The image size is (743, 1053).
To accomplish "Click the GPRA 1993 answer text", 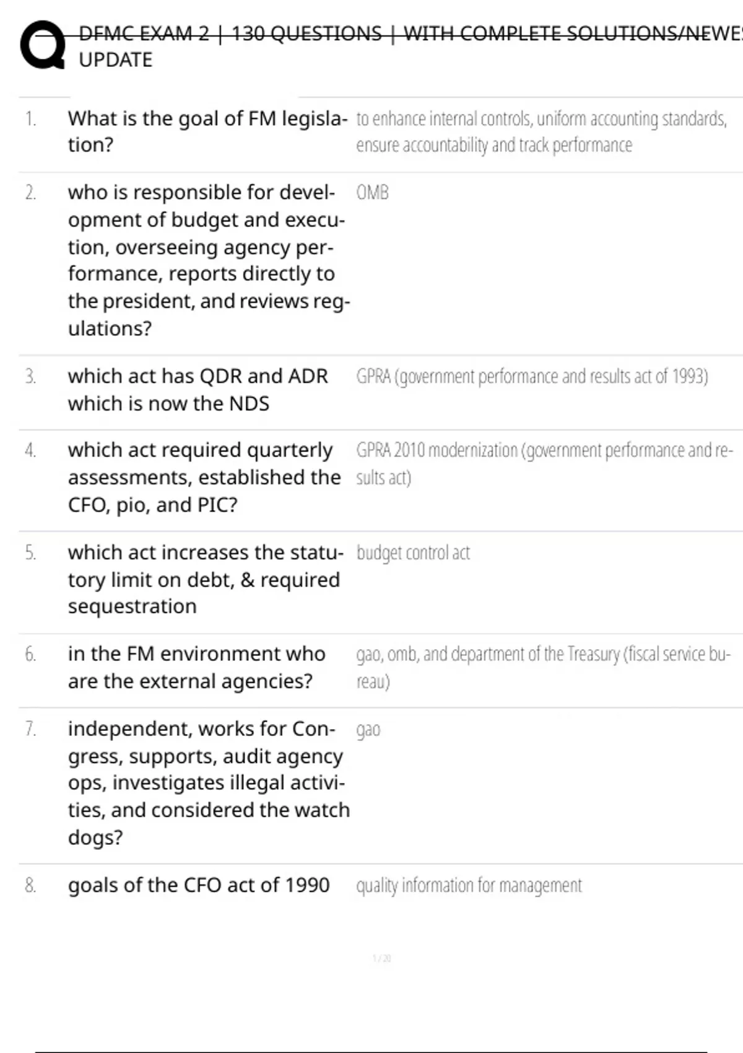I will [532, 377].
